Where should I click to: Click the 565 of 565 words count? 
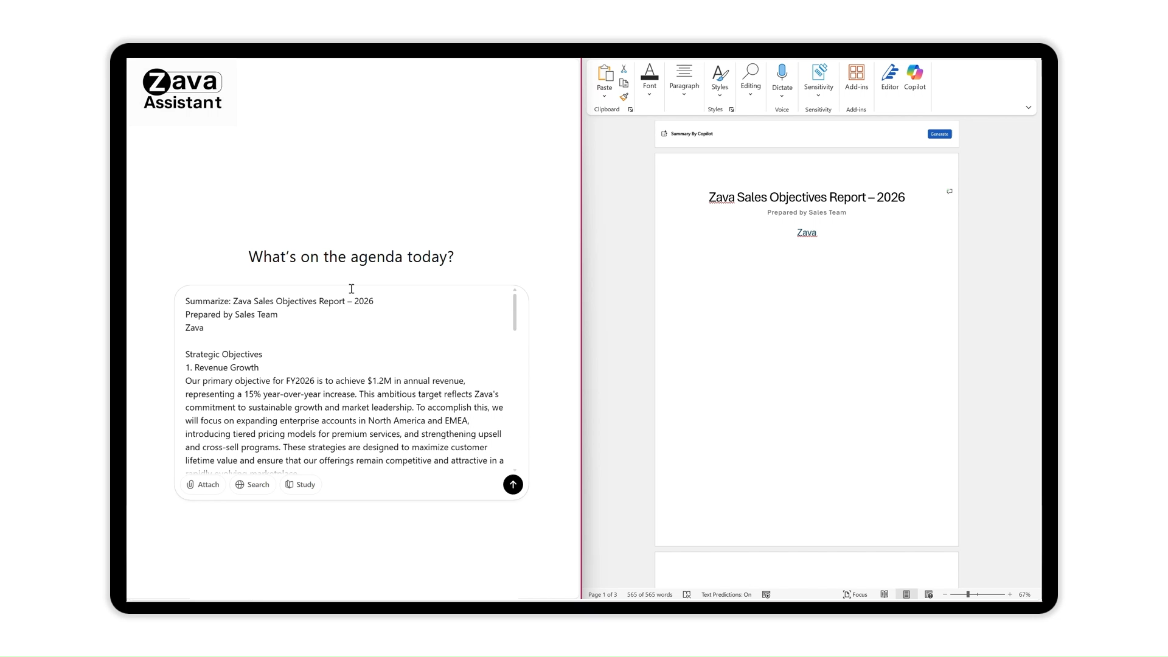tap(650, 595)
